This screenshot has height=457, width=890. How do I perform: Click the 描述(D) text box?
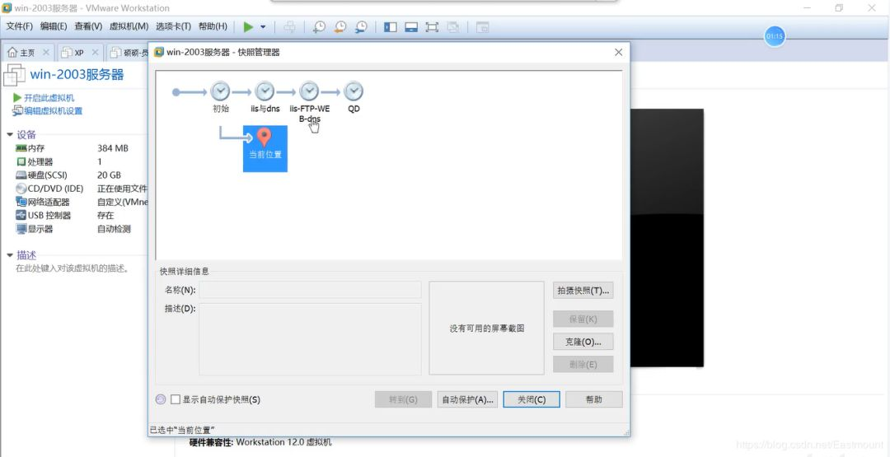coord(310,339)
